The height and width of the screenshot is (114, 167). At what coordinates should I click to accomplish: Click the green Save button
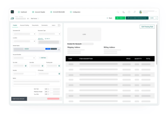[120, 18]
